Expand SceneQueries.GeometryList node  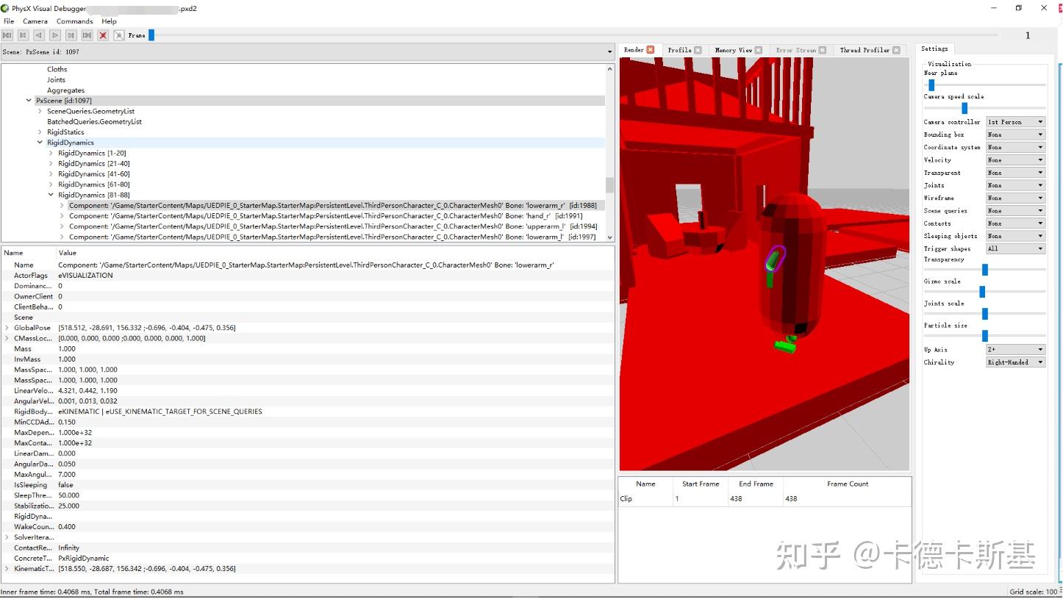40,111
